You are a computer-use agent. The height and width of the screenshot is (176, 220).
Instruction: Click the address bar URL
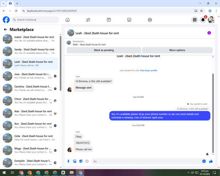[x=51, y=11]
